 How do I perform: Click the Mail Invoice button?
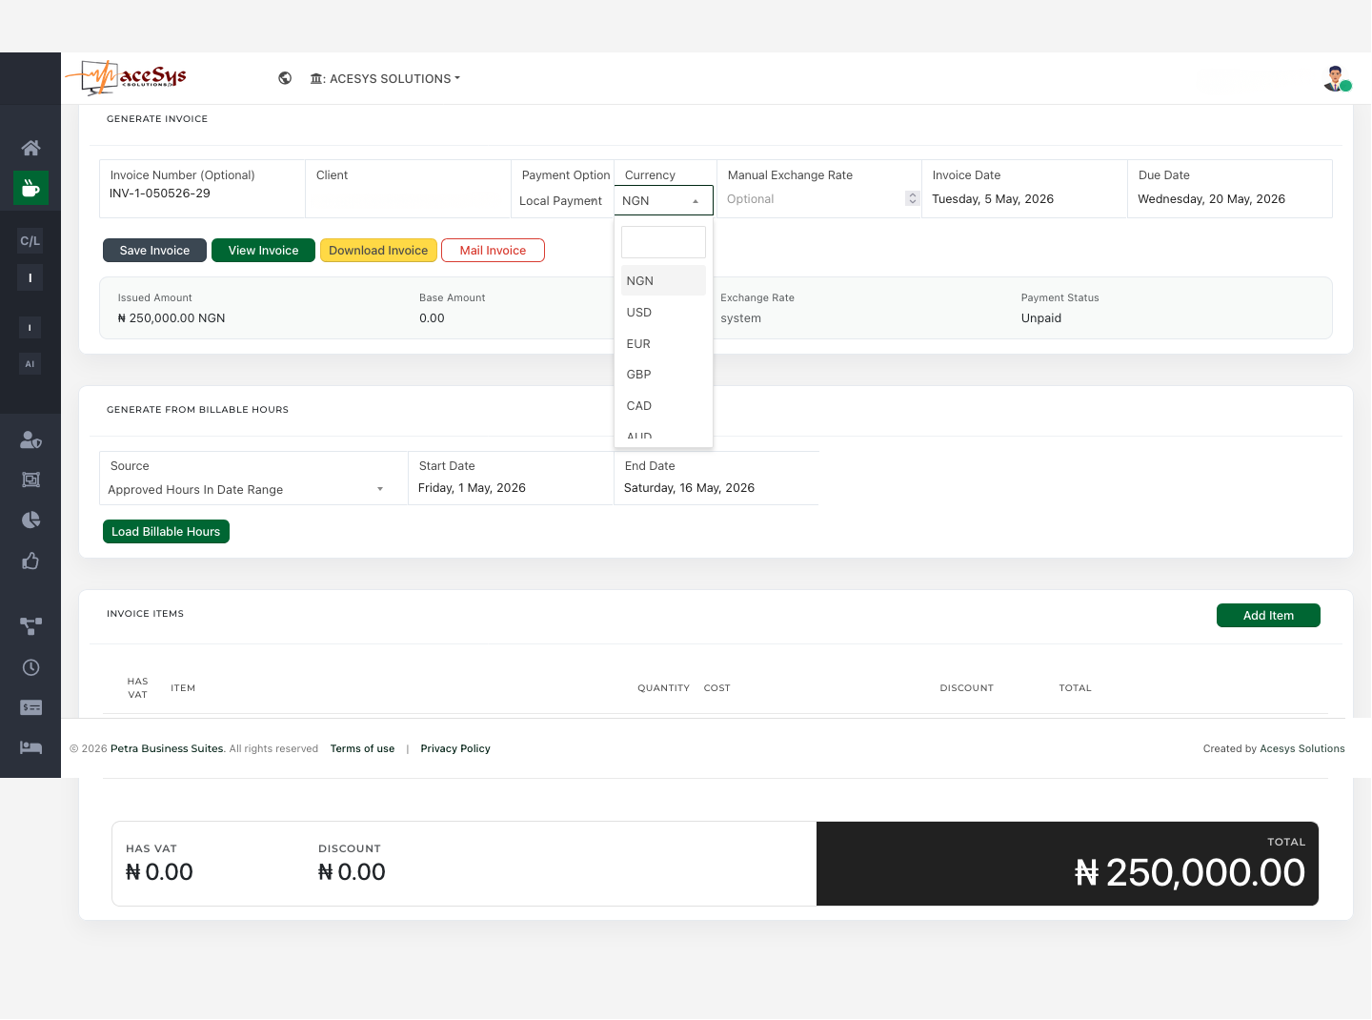pos(493,250)
